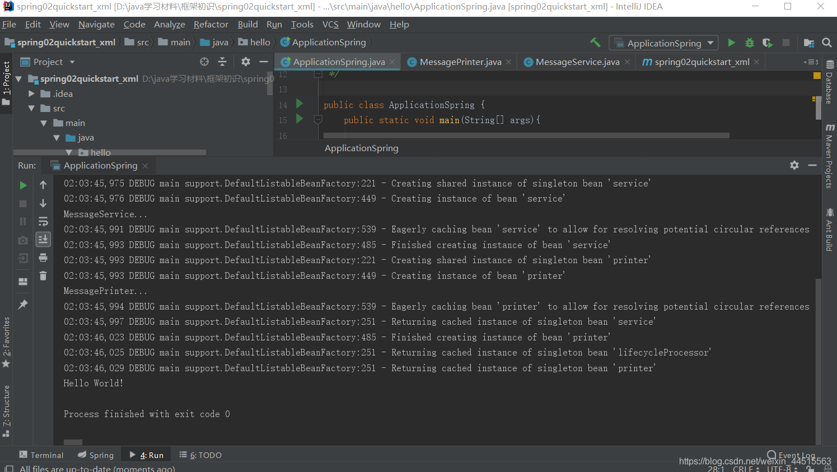Open the Database side panel

pyautogui.click(x=829, y=82)
